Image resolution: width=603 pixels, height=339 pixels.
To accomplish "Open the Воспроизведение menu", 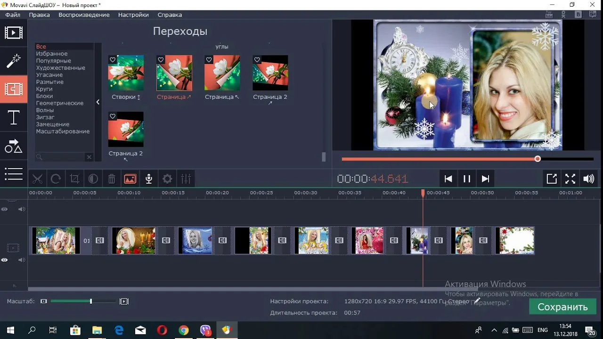I will [x=84, y=15].
